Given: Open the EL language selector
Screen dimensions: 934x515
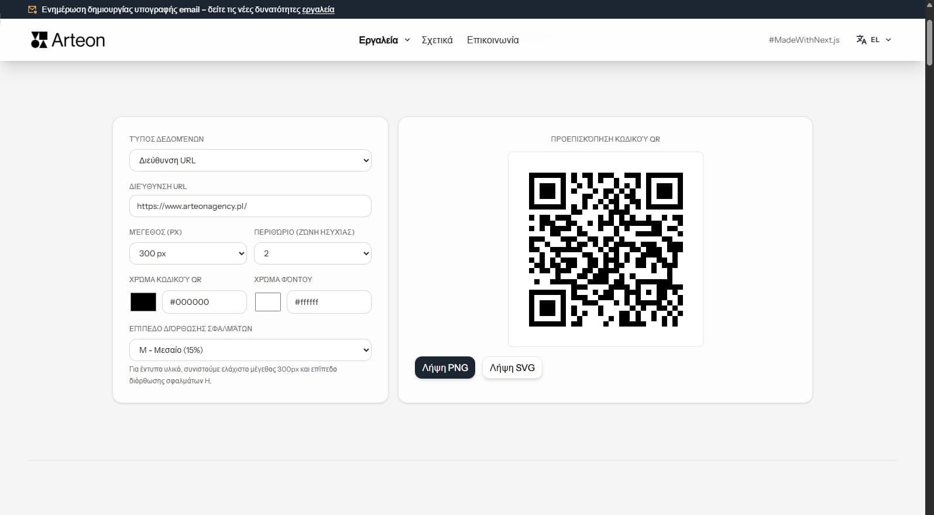Looking at the screenshot, I should [x=874, y=40].
